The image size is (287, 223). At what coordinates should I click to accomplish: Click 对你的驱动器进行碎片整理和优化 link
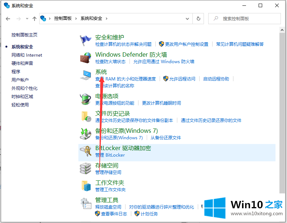tap(161, 207)
